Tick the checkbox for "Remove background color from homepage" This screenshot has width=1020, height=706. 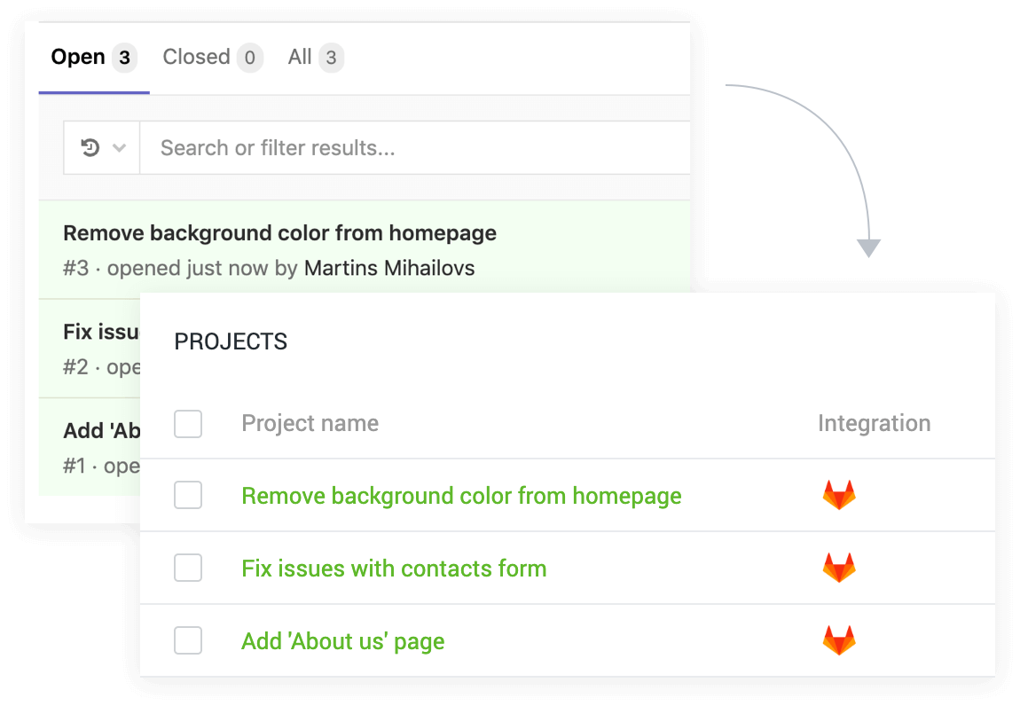[187, 495]
